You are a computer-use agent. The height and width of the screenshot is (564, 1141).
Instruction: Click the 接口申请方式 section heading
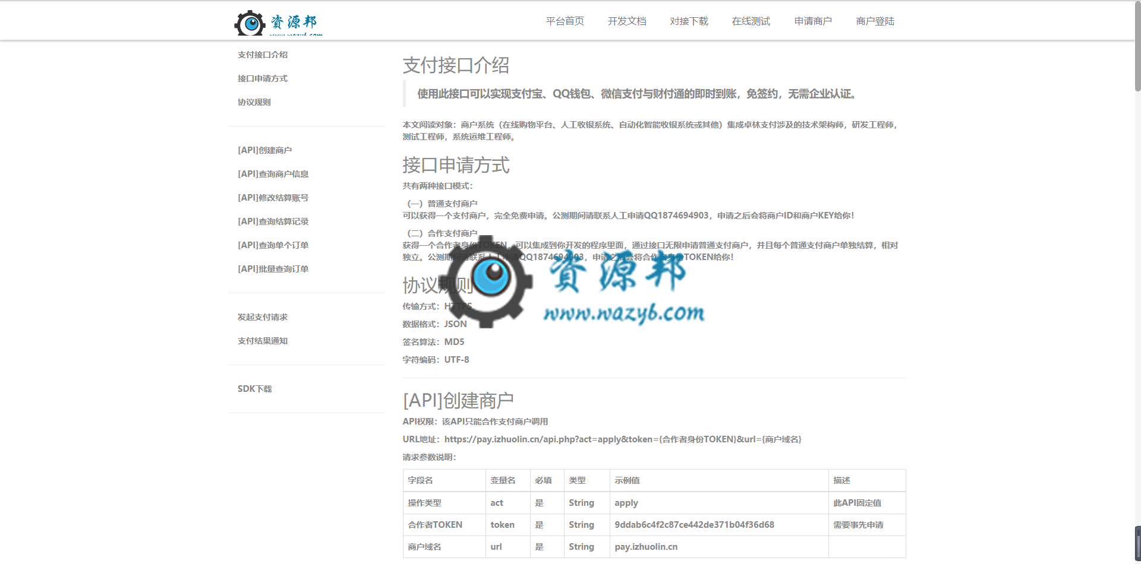click(x=456, y=165)
